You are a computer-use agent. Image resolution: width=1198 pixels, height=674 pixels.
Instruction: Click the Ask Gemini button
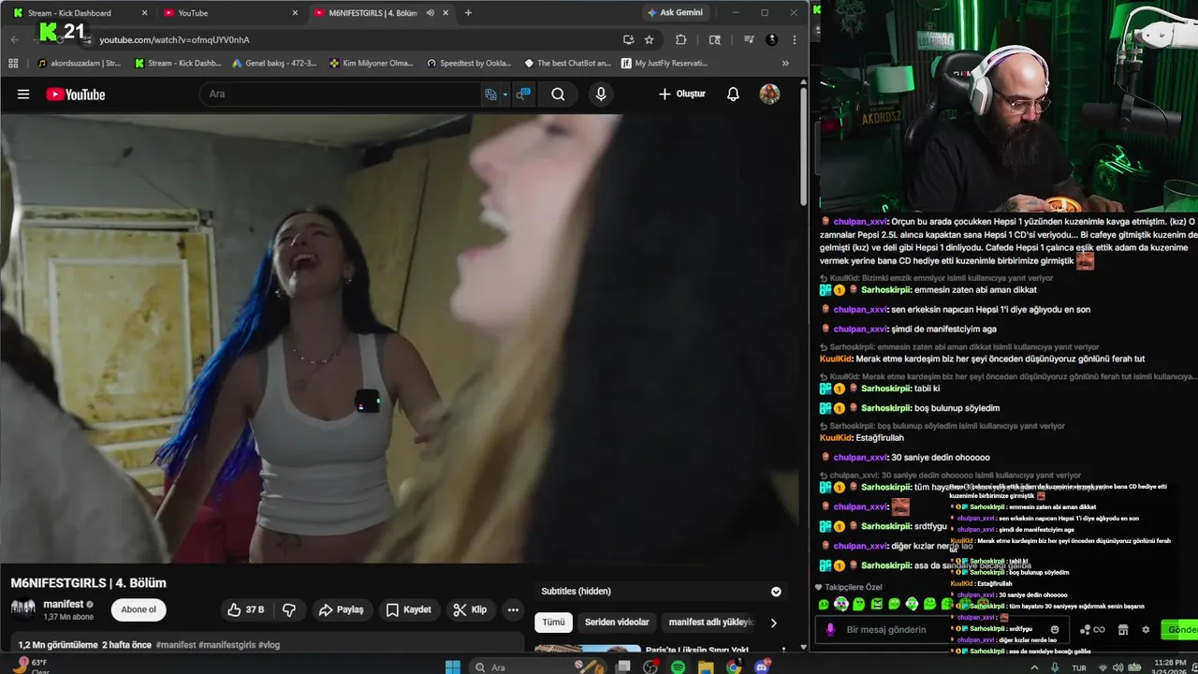pyautogui.click(x=679, y=12)
